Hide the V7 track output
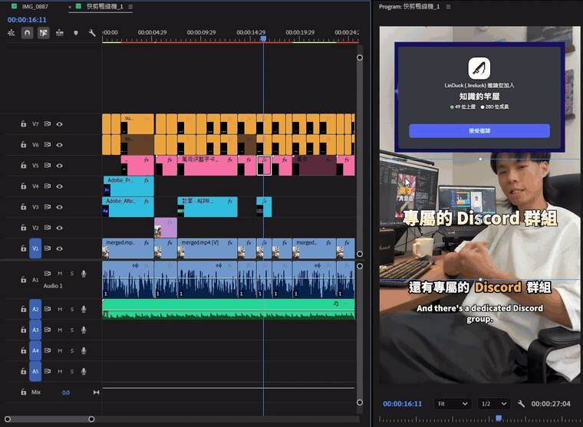 click(60, 124)
